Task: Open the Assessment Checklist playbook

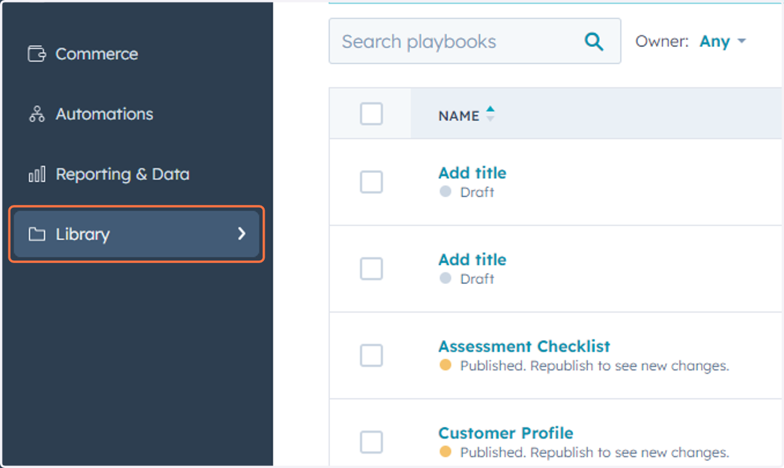Action: click(x=524, y=346)
